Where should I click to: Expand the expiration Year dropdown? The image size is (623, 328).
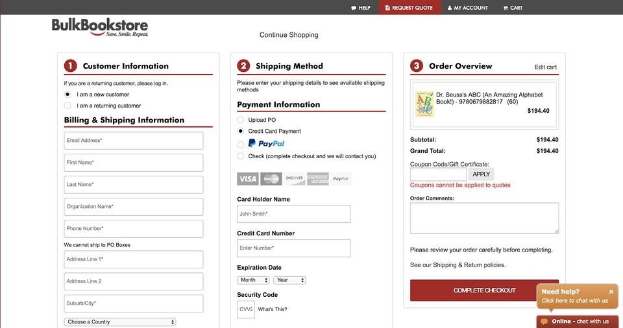pos(289,280)
